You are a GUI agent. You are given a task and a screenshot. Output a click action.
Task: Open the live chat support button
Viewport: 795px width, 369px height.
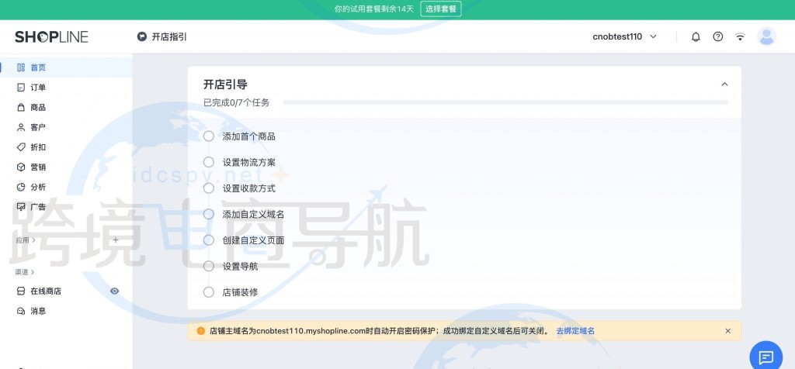(765, 357)
